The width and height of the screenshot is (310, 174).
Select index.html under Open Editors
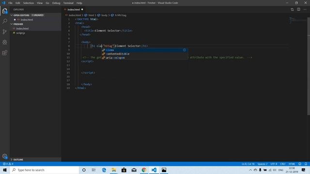pyautogui.click(x=27, y=20)
